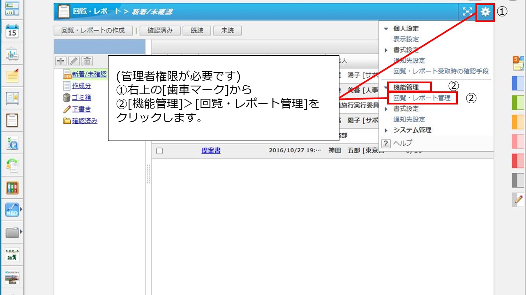
Task: Select 通知先設定 under 個人設定
Action: coord(409,61)
